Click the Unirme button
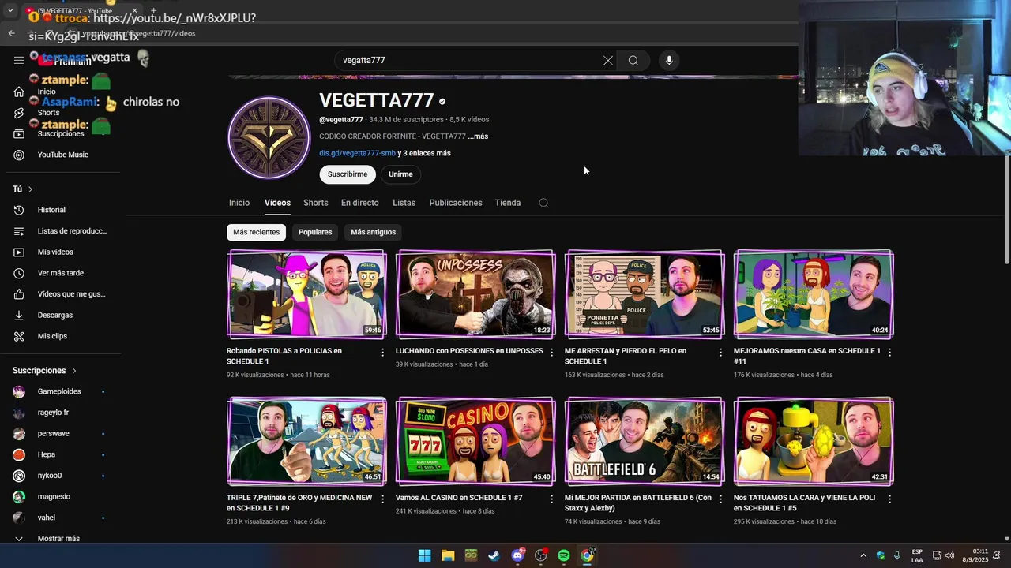 point(400,174)
